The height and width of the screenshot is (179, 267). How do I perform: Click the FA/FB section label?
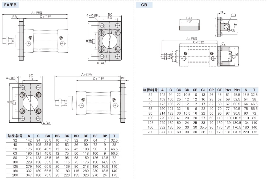point(10,5)
